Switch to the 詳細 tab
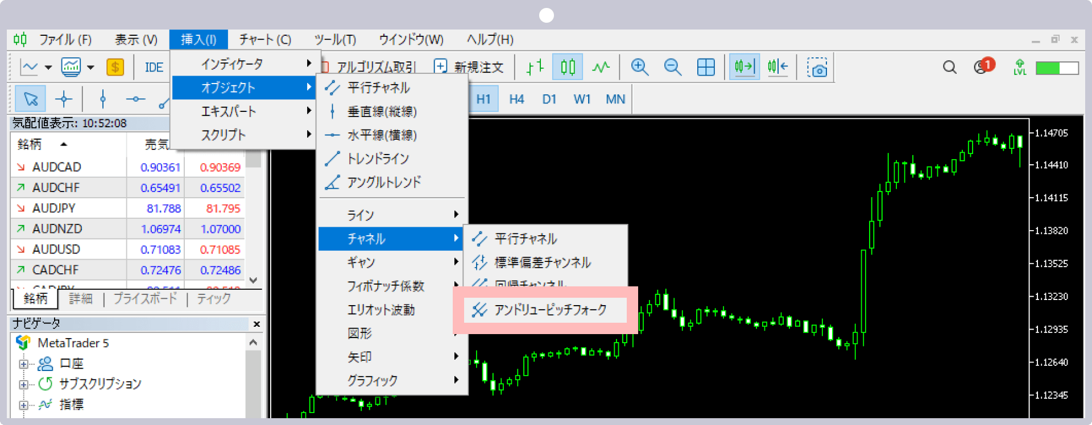 pos(81,298)
